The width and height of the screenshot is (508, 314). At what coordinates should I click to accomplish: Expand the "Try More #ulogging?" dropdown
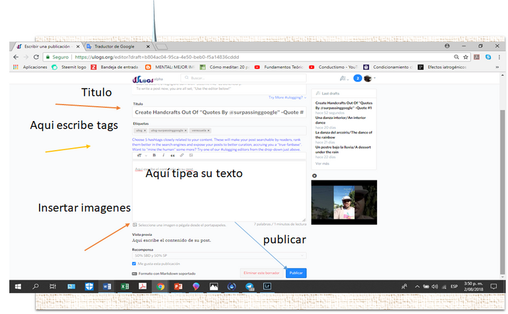point(287,97)
